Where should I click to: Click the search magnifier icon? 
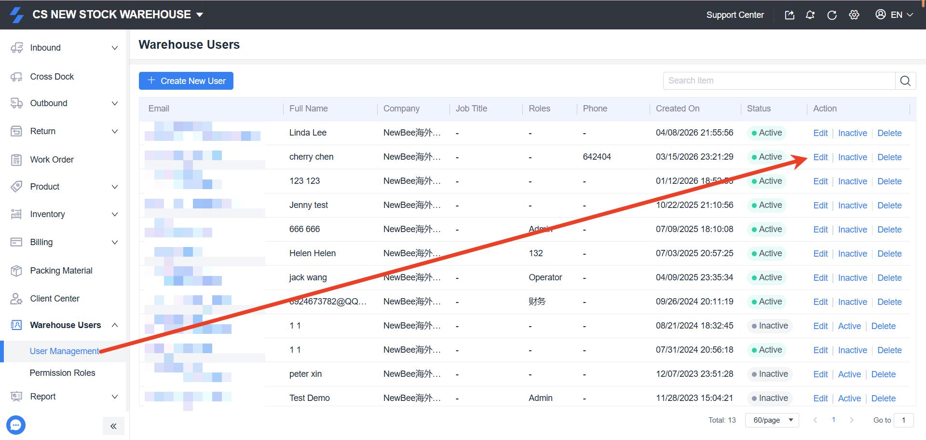[x=905, y=81]
